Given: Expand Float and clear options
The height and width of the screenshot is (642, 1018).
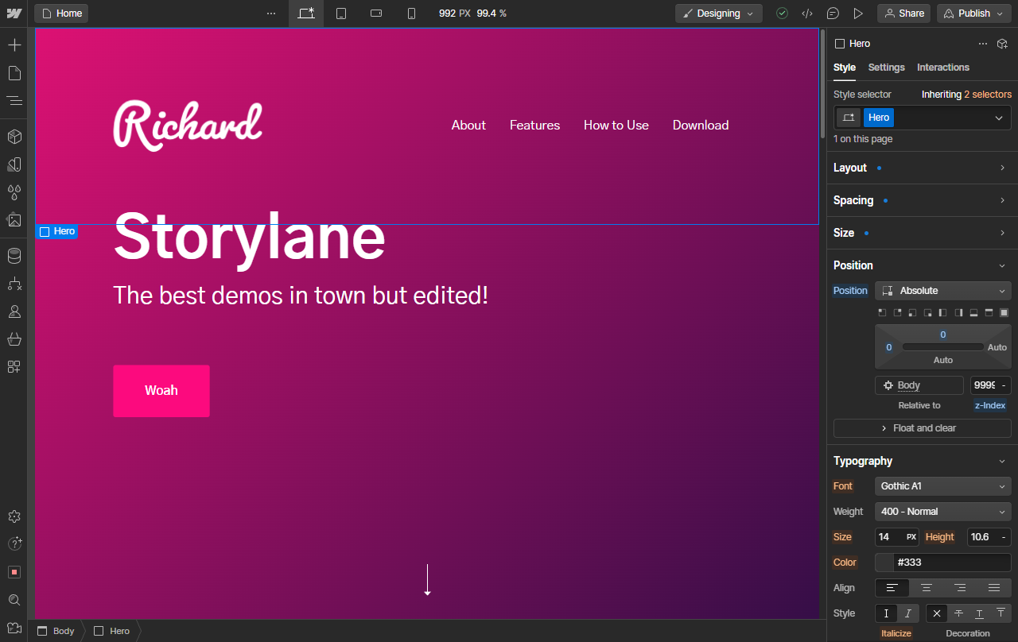Looking at the screenshot, I should pos(923,428).
